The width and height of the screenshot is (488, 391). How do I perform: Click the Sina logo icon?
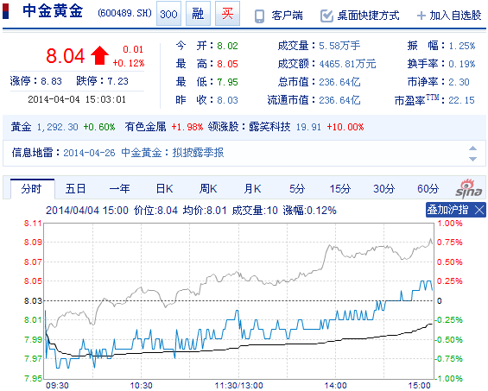[469, 188]
